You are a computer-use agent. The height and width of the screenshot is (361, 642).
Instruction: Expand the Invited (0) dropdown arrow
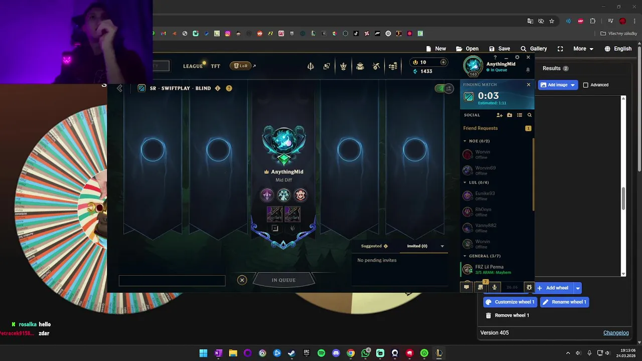pyautogui.click(x=442, y=246)
